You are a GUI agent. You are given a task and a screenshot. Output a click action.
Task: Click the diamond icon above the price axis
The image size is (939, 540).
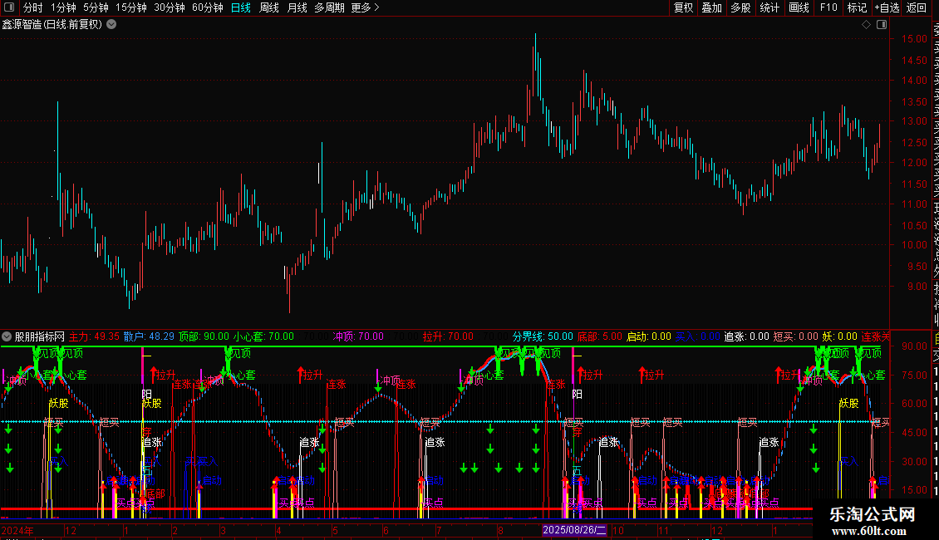coord(866,25)
